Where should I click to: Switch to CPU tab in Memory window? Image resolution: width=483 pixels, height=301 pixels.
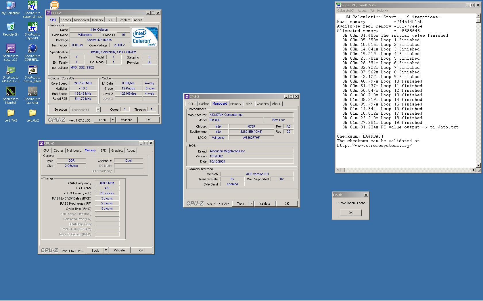(46, 150)
